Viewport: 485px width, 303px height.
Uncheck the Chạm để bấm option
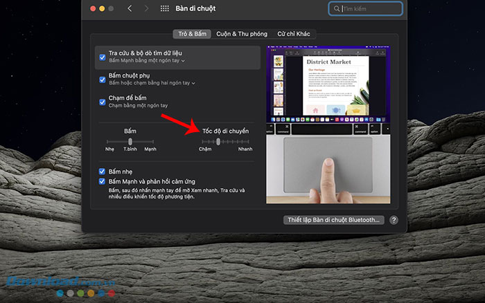[103, 101]
